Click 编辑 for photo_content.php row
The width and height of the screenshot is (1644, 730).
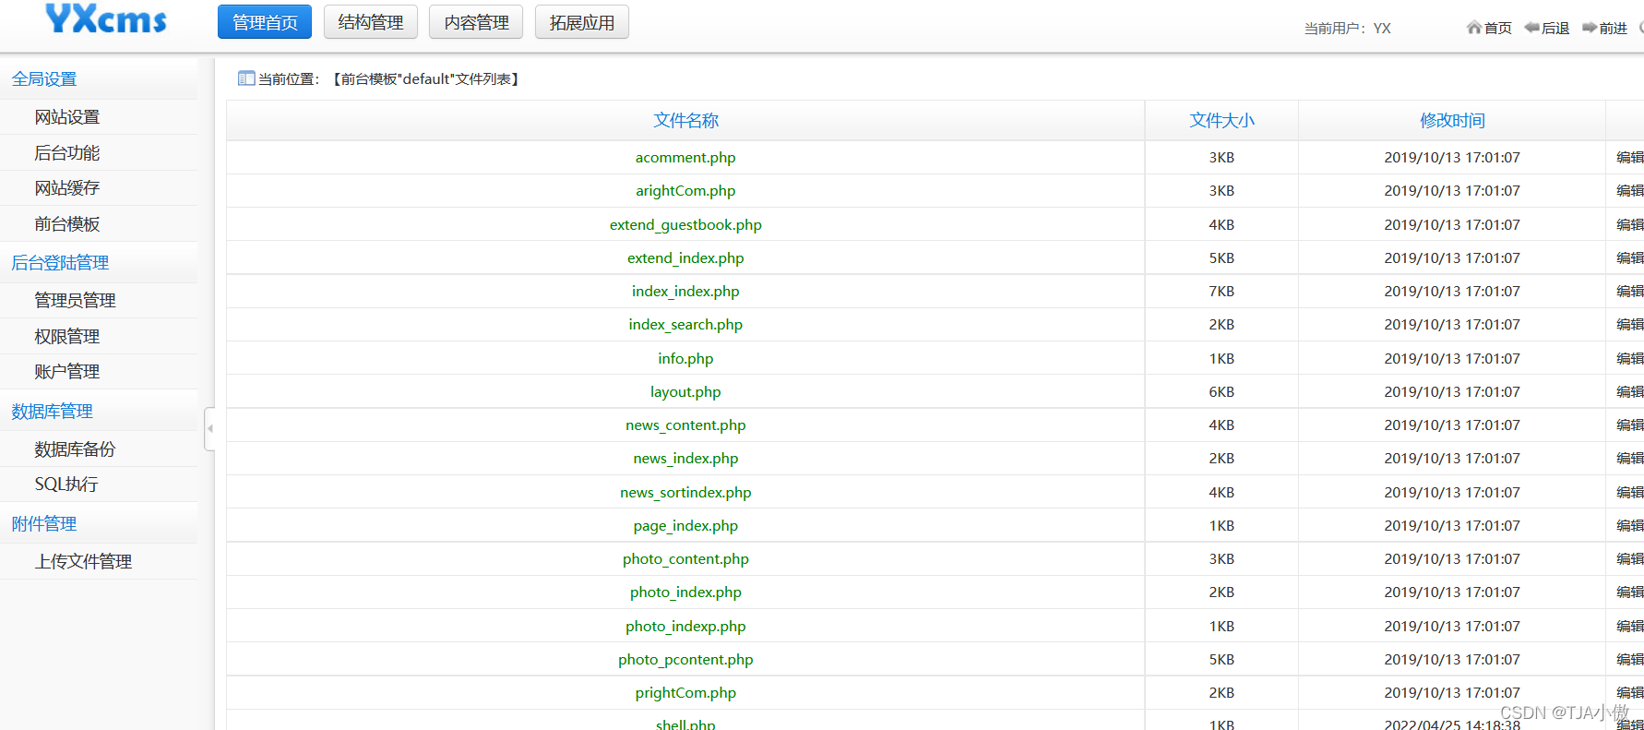click(1630, 559)
